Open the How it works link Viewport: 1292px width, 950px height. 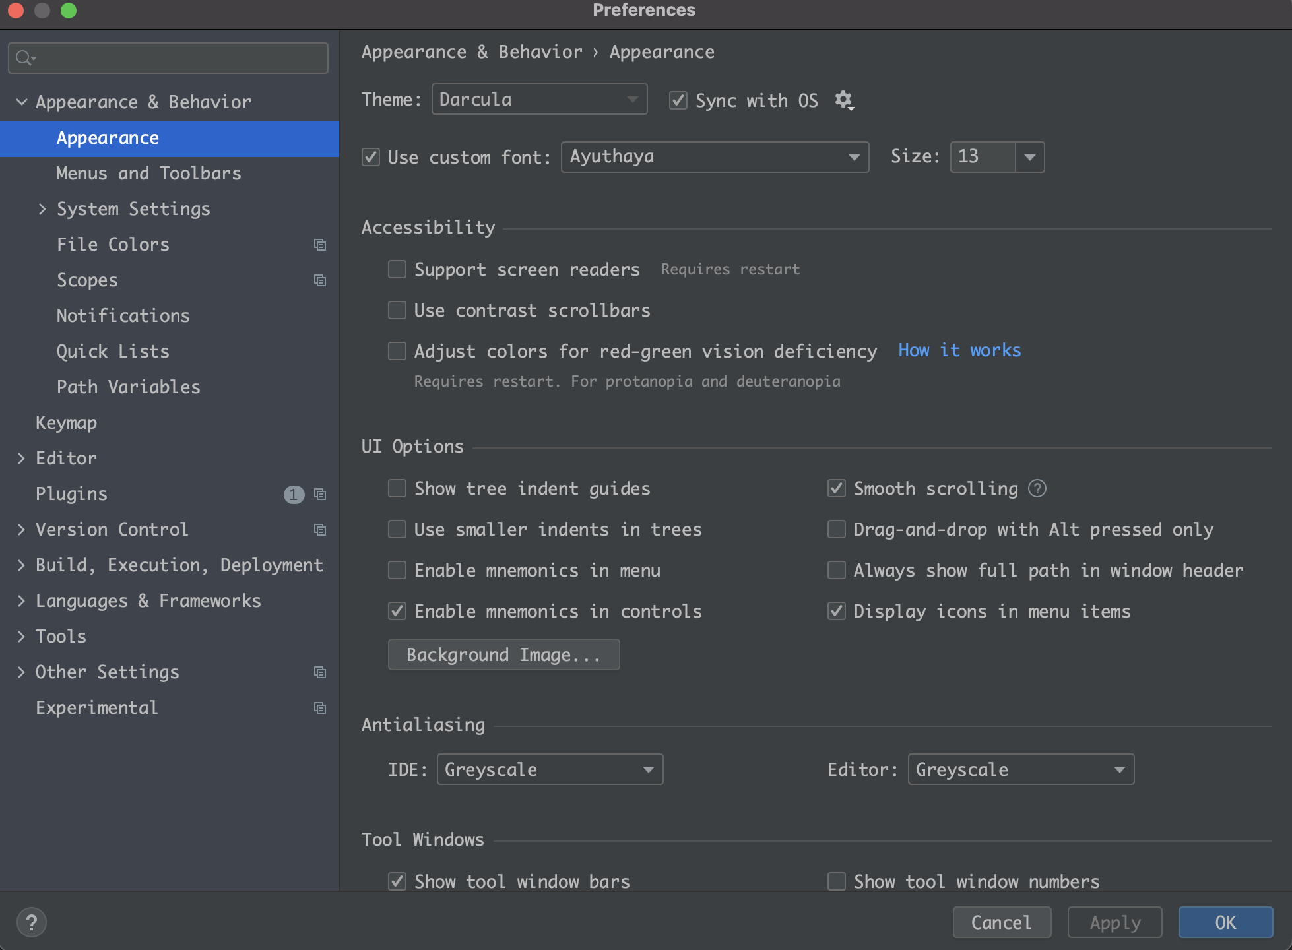[959, 350]
